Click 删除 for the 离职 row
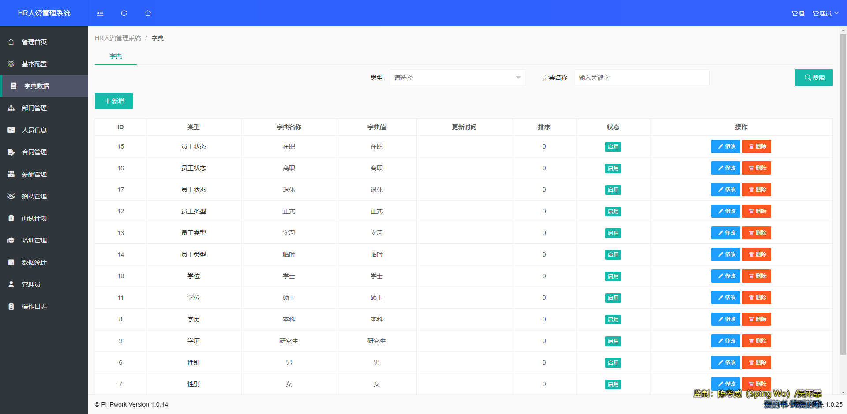 (x=756, y=168)
